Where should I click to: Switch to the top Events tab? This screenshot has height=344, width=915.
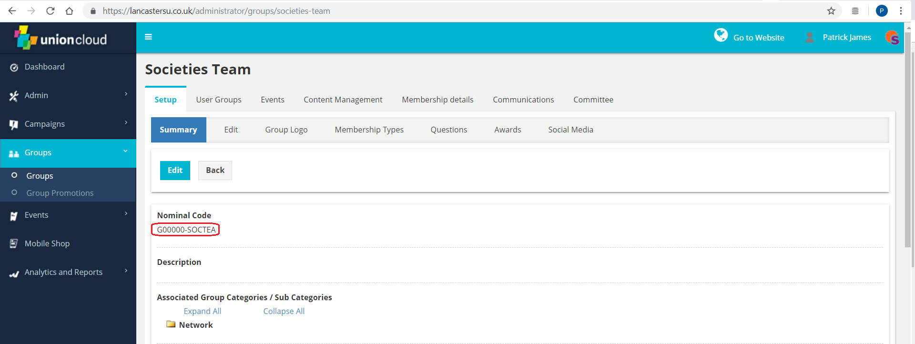[x=273, y=100]
